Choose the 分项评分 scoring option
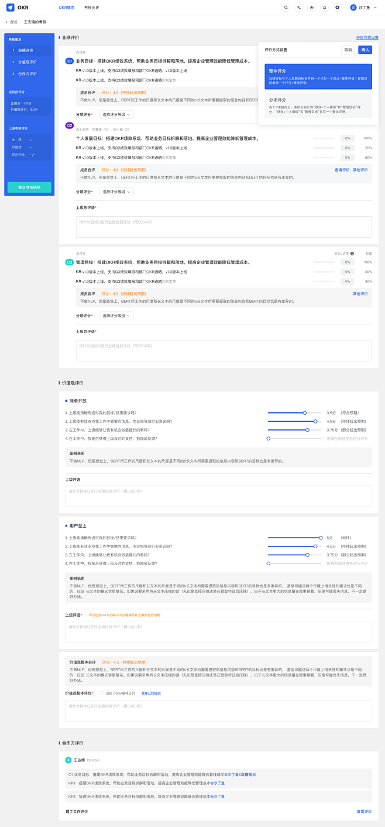This screenshot has height=827, width=385. 318,105
